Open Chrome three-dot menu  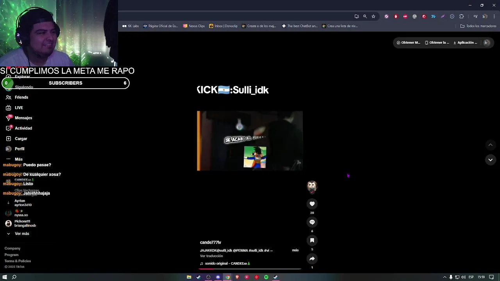click(x=494, y=16)
